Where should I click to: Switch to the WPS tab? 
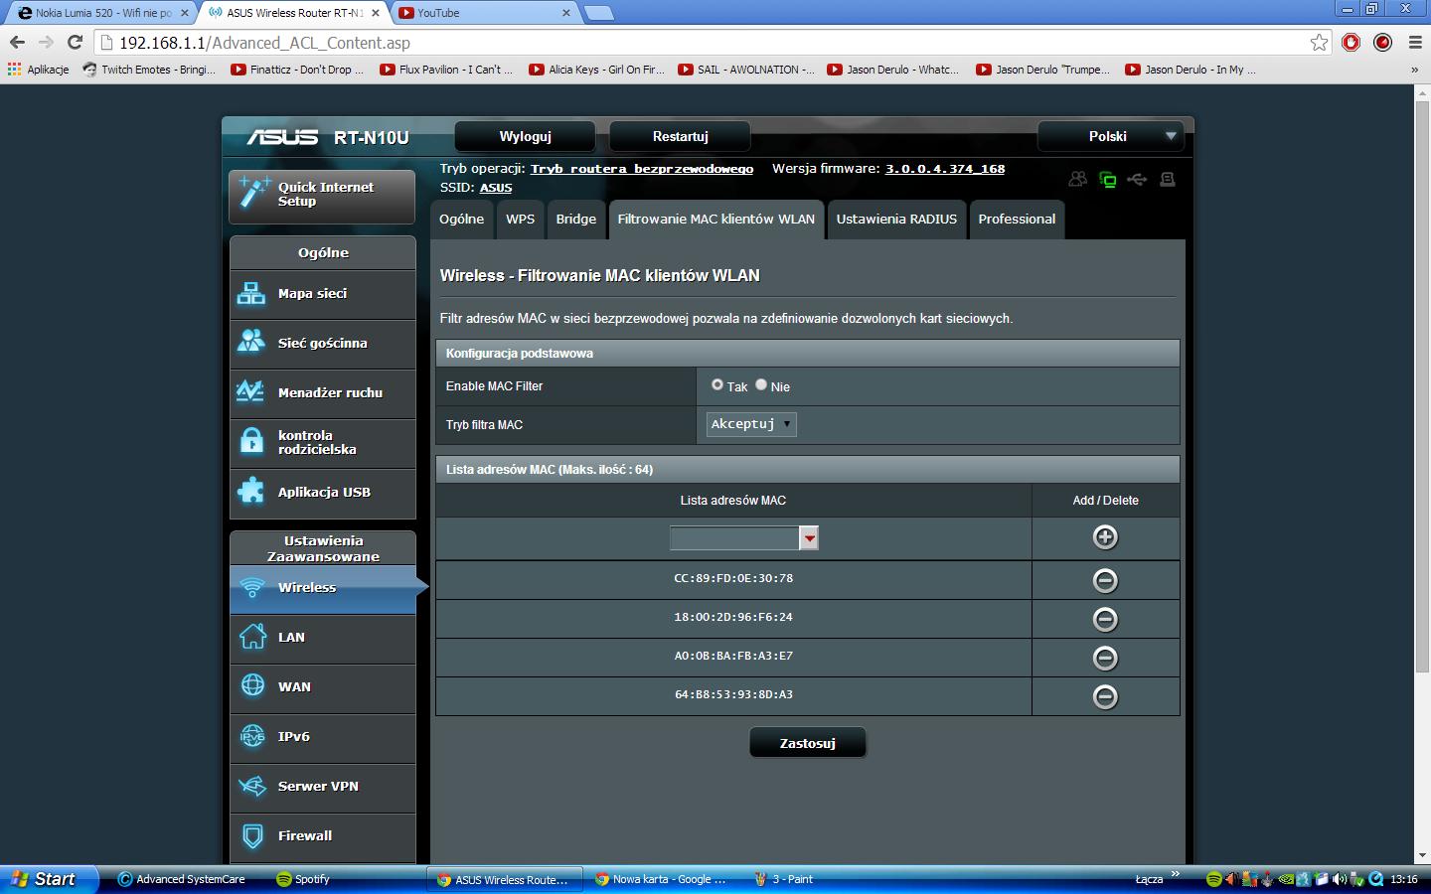point(520,220)
